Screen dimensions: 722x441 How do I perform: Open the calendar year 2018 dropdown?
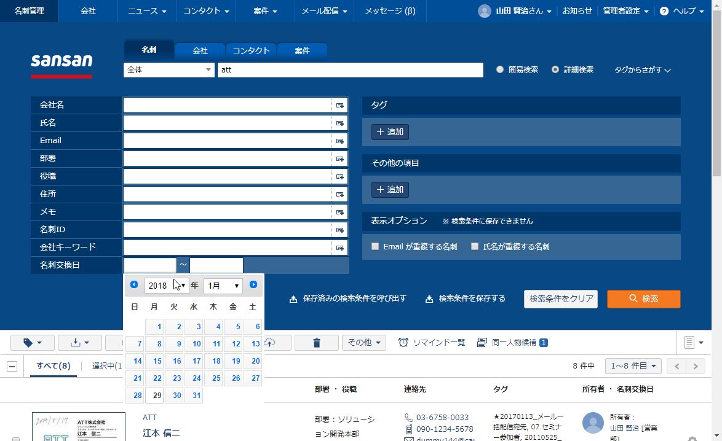pyautogui.click(x=167, y=286)
